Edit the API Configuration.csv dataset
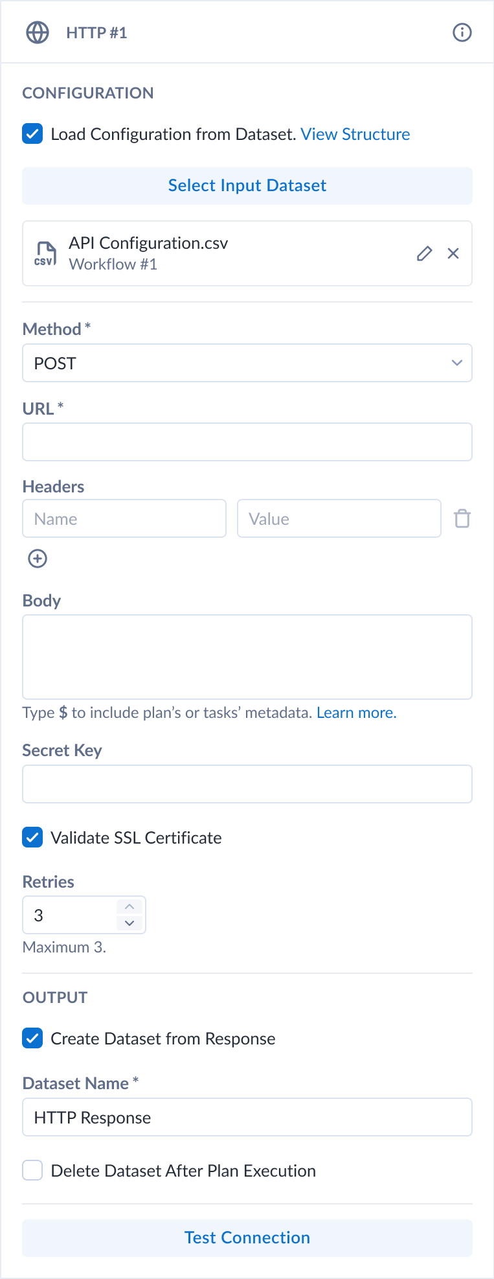494x1279 pixels. (424, 253)
